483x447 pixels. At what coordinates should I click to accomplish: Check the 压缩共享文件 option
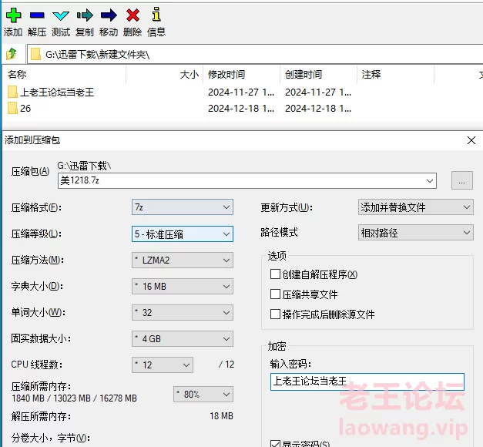(x=275, y=294)
